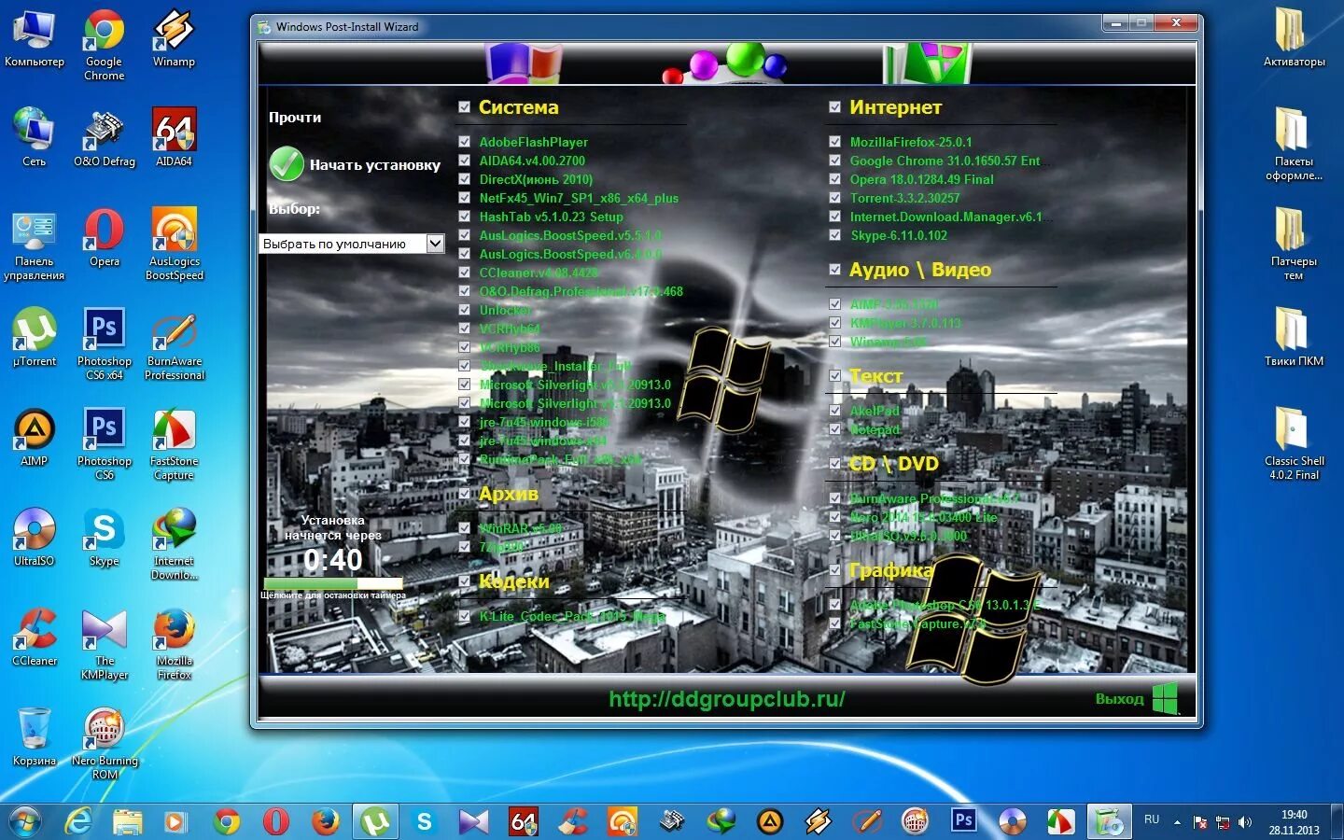Open the Активаторы folder on desktop

(1294, 38)
